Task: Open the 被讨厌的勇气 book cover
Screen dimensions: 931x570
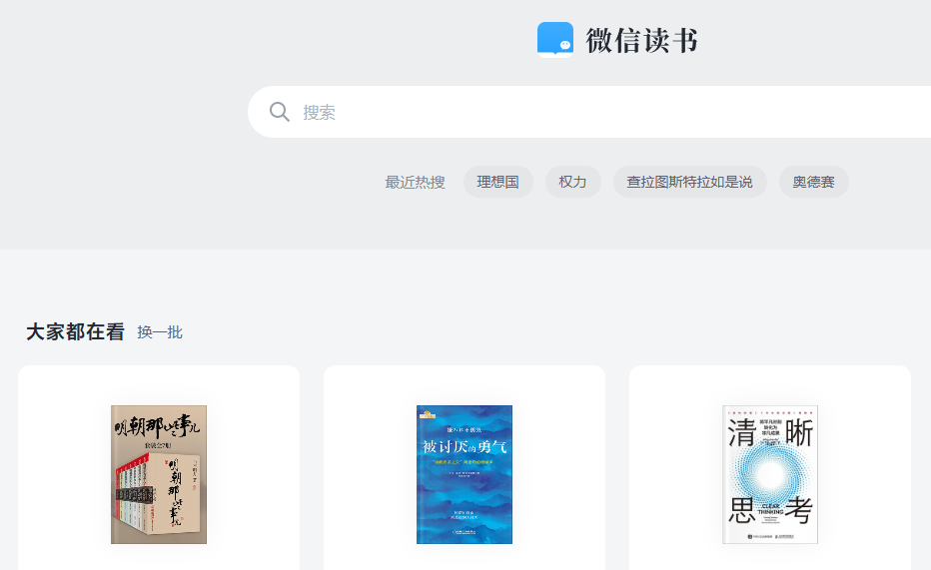Action: pyautogui.click(x=465, y=474)
